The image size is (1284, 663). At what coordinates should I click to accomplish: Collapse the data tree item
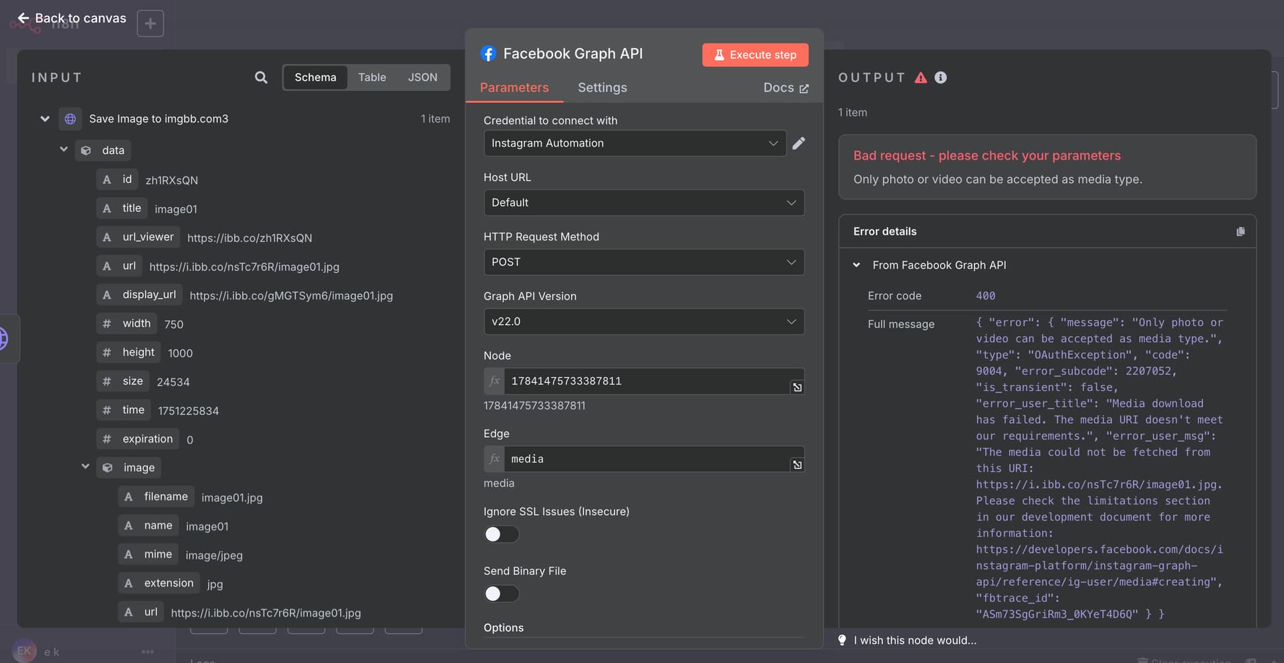pos(64,150)
